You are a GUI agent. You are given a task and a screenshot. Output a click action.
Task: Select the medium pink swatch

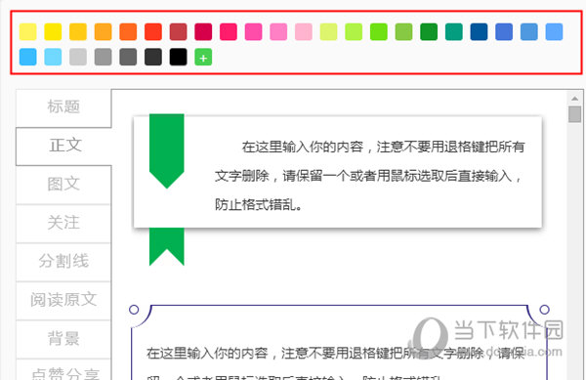[278, 31]
